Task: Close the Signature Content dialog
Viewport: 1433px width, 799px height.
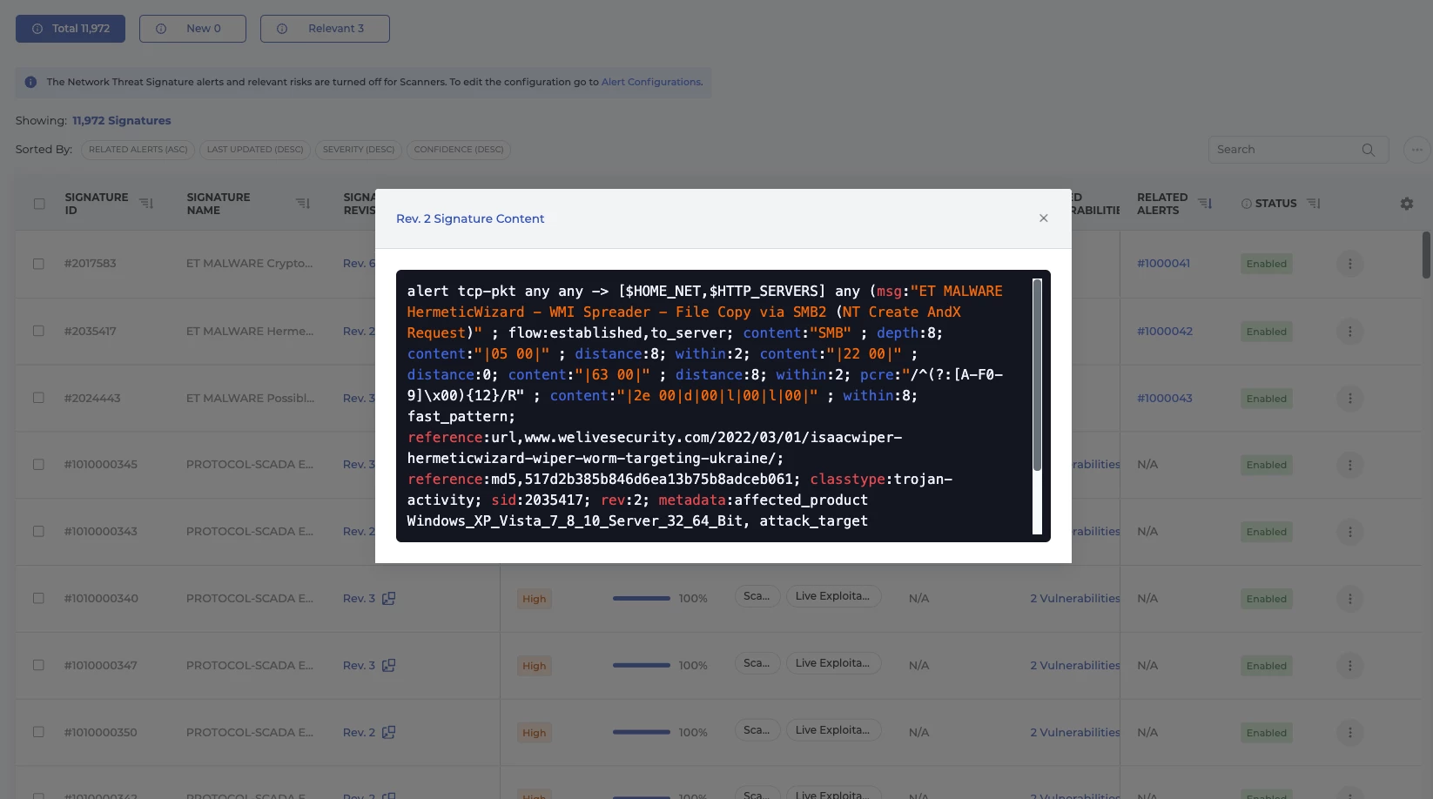Action: pos(1043,218)
